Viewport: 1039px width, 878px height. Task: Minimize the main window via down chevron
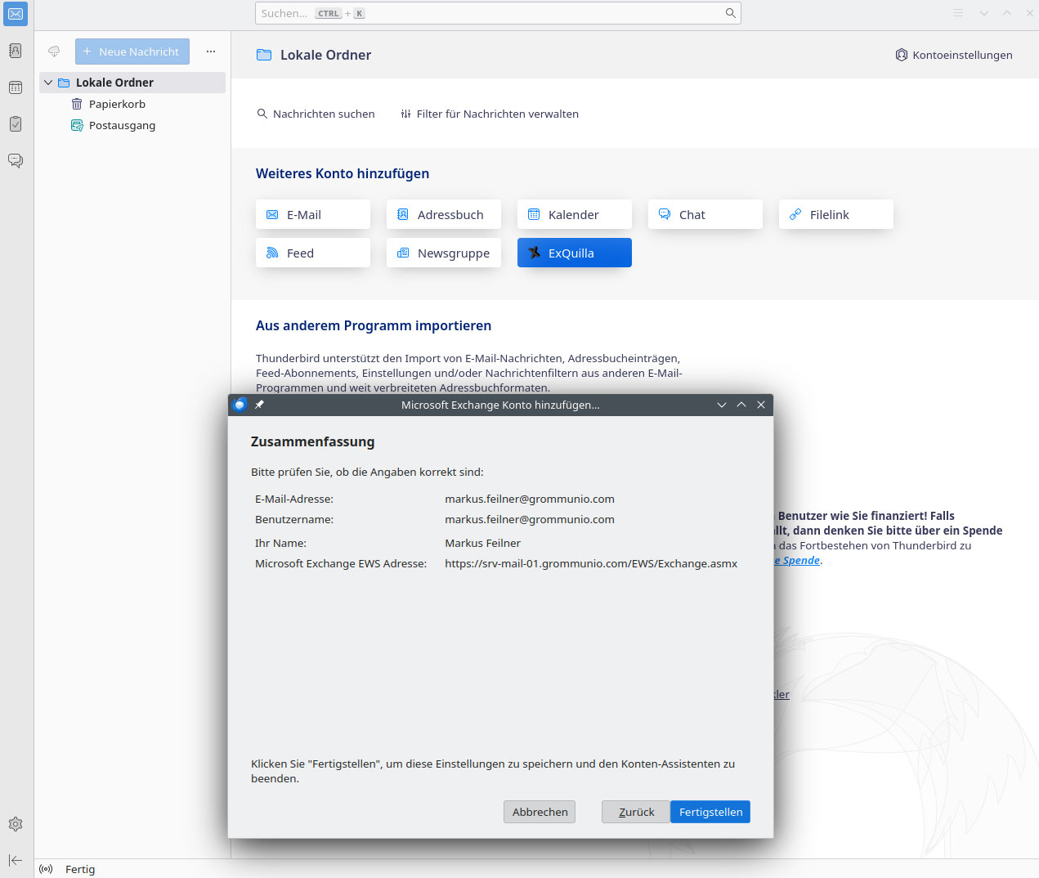click(x=984, y=13)
